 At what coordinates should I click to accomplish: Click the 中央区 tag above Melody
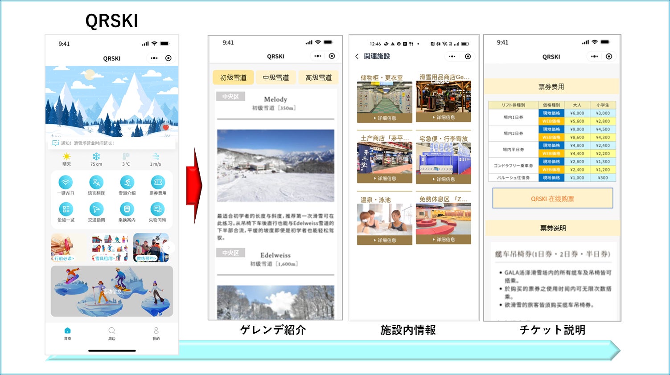click(x=230, y=96)
